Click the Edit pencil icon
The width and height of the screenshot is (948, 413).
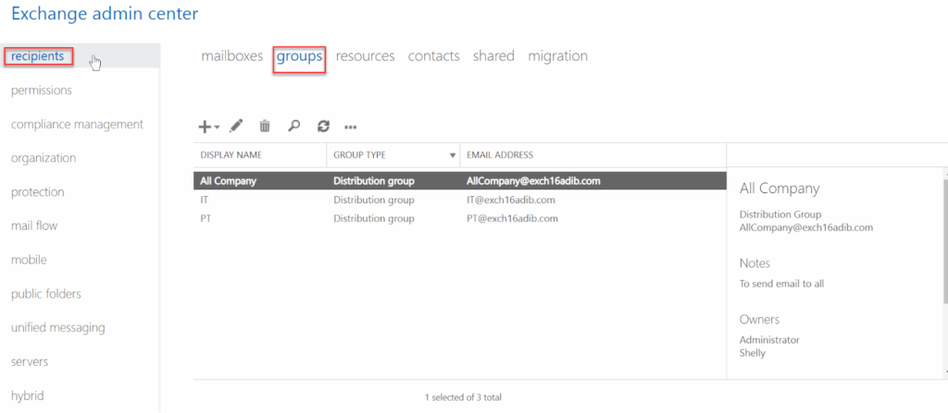coord(236,127)
